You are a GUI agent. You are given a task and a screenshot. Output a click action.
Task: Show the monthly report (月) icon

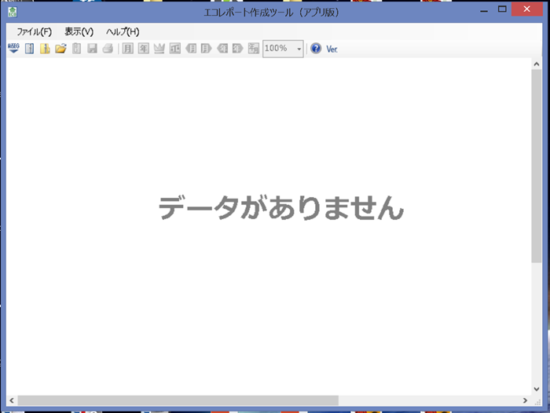(127, 49)
